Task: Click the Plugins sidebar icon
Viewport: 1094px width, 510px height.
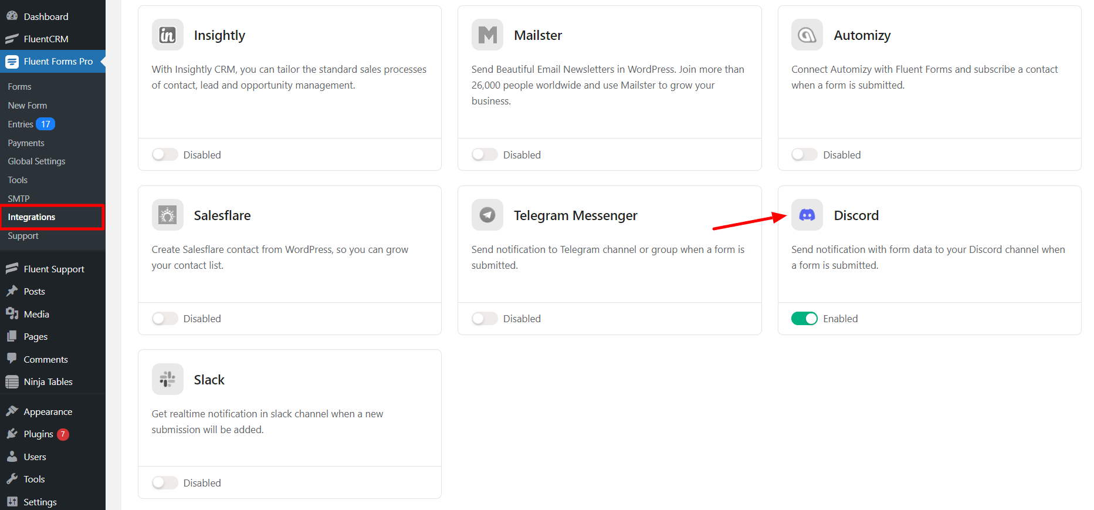Action: [x=12, y=434]
